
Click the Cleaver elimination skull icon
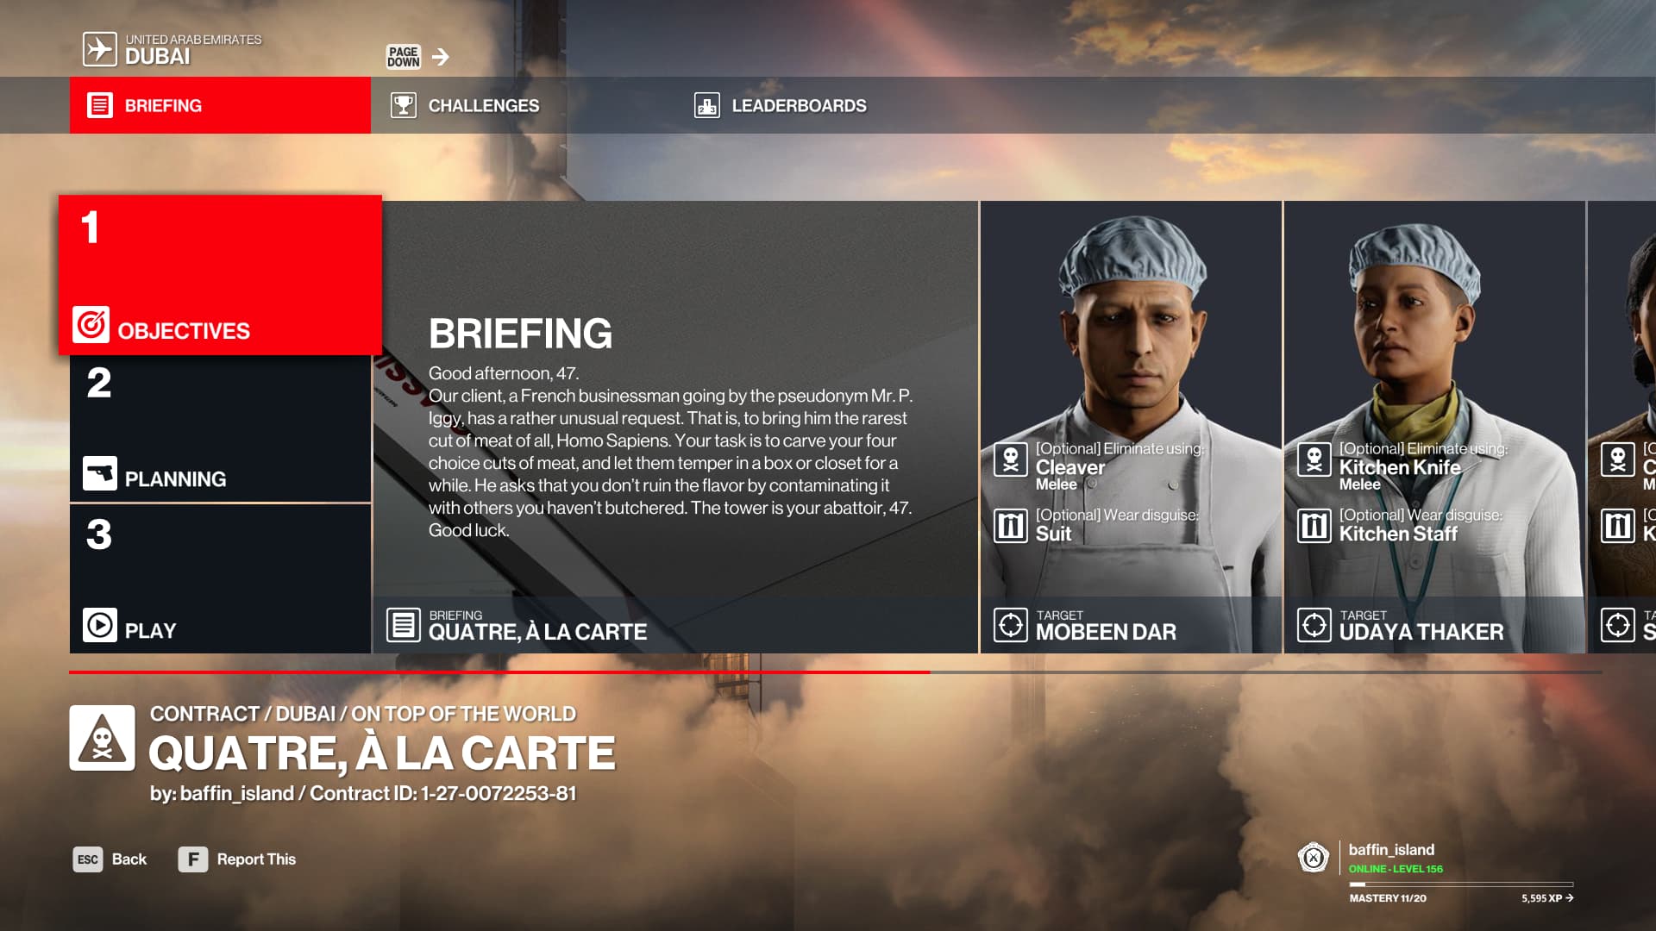(1011, 459)
